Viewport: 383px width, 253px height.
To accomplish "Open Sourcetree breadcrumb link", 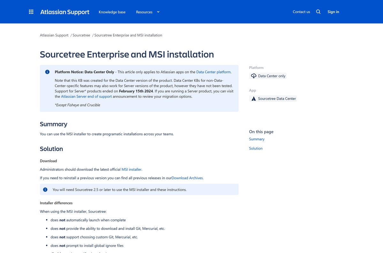I will (81, 35).
